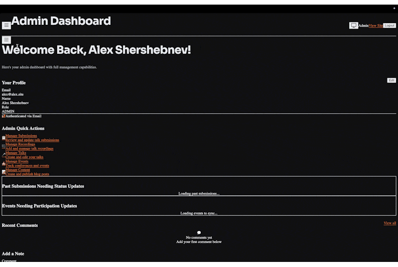Click the Manage Submissions document icon

tap(3, 137)
